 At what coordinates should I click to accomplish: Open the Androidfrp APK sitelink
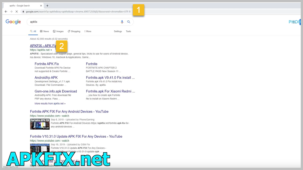46,77
